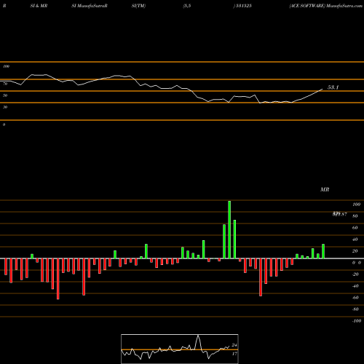The width and height of the screenshot is (364, 364).
Task: Click the MR label above the histogram
Action: (325, 189)
